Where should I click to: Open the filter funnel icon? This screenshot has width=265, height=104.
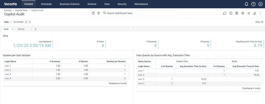click(x=98, y=13)
